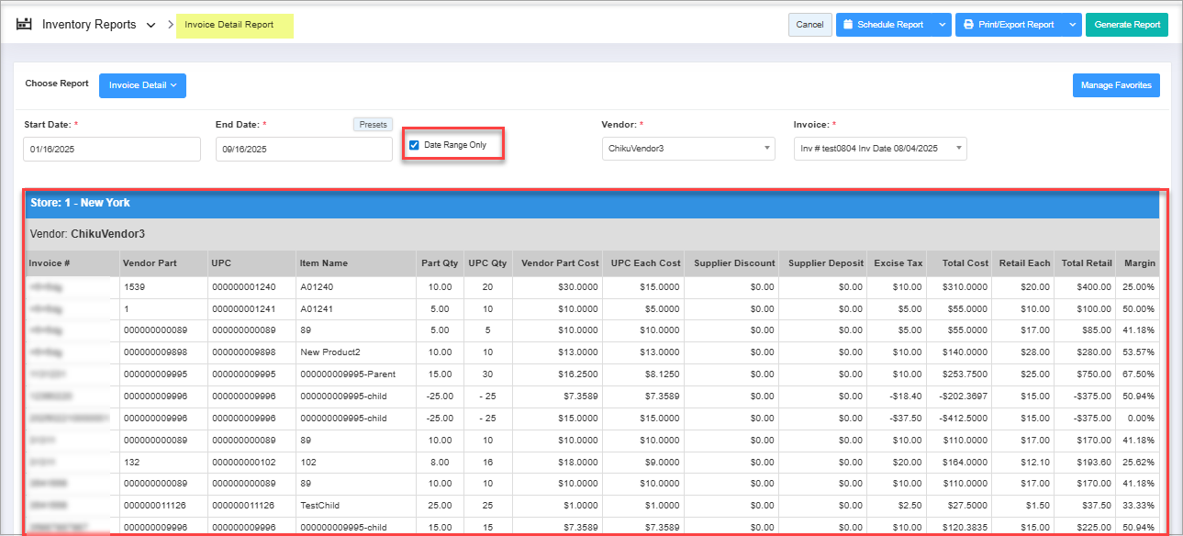Image resolution: width=1183 pixels, height=536 pixels.
Task: Toggle the Date Range Only checkbox
Action: click(x=415, y=145)
